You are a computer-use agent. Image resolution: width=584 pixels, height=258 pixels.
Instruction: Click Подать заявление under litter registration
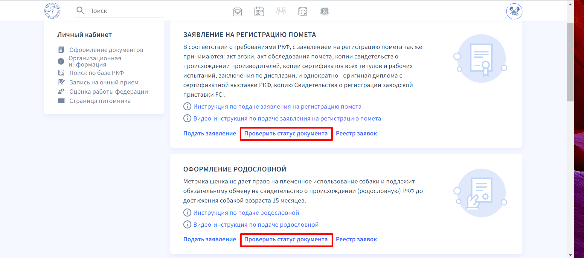pos(210,133)
